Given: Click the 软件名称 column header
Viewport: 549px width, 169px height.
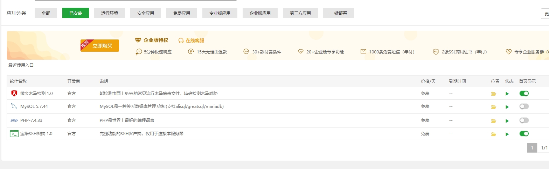Looking at the screenshot, I should coord(18,81).
